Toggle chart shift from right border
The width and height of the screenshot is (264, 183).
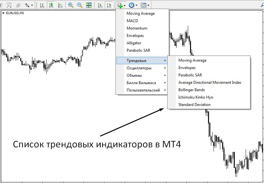point(109,5)
